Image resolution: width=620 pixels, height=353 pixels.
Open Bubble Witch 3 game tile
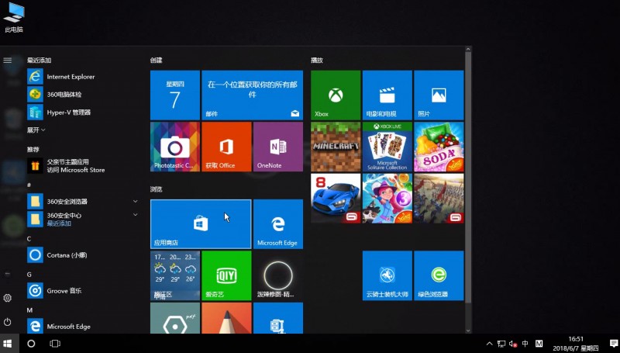387,199
